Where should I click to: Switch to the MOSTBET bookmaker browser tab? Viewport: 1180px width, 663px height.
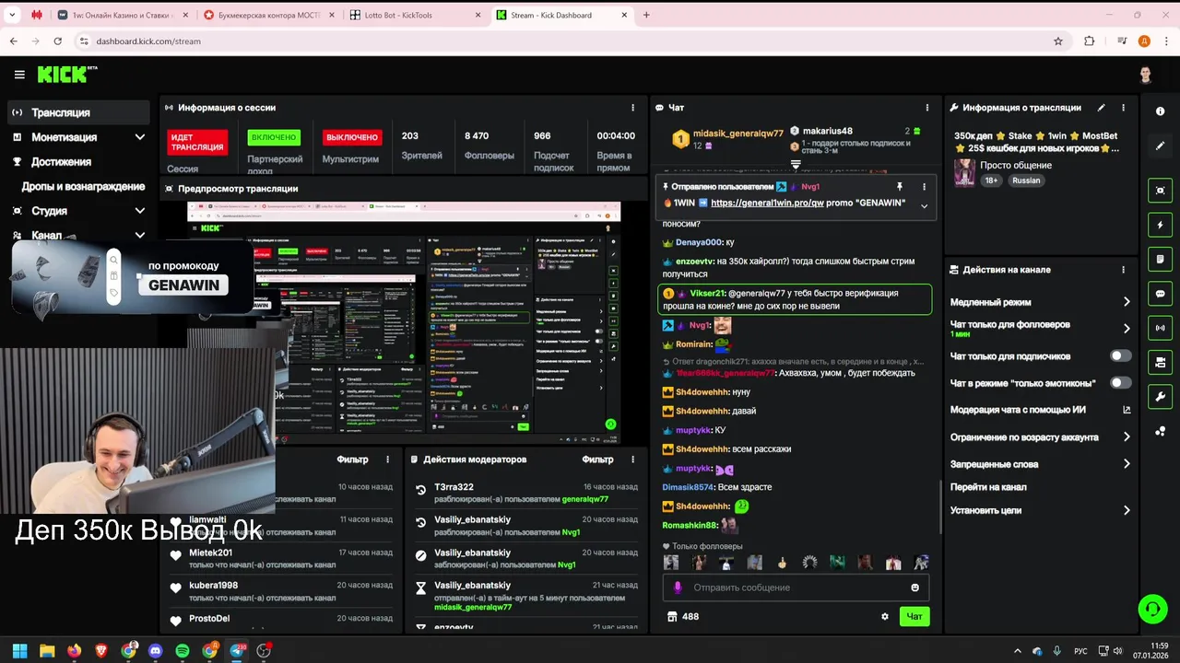[x=268, y=15]
